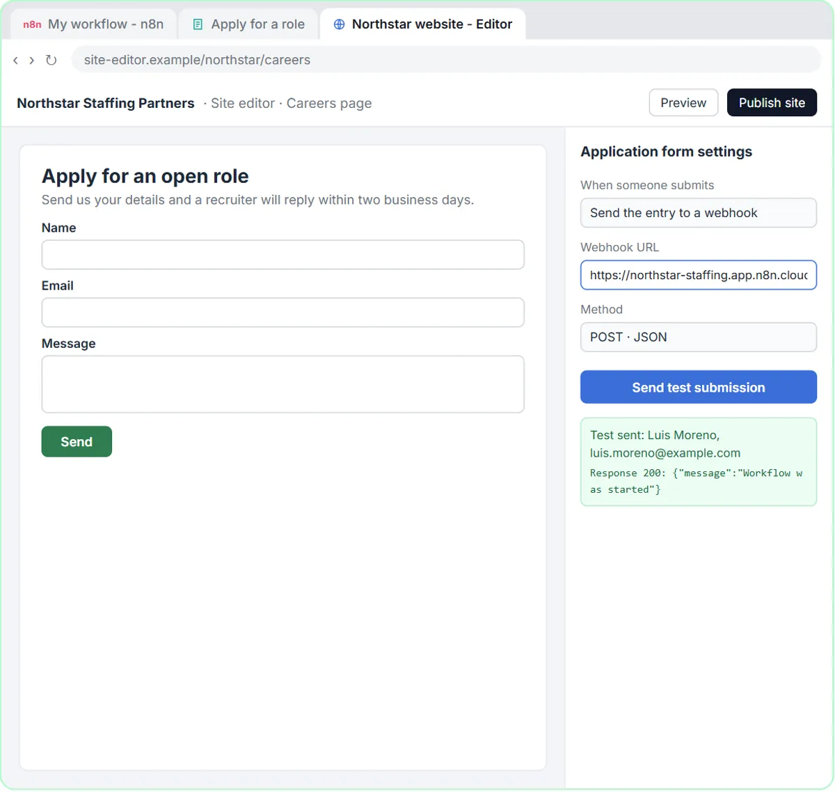The image size is (835, 792).
Task: Click the Response 200 message text
Action: (x=696, y=481)
